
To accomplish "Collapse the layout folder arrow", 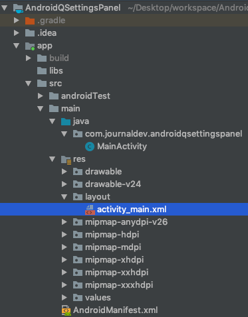I will click(x=64, y=197).
